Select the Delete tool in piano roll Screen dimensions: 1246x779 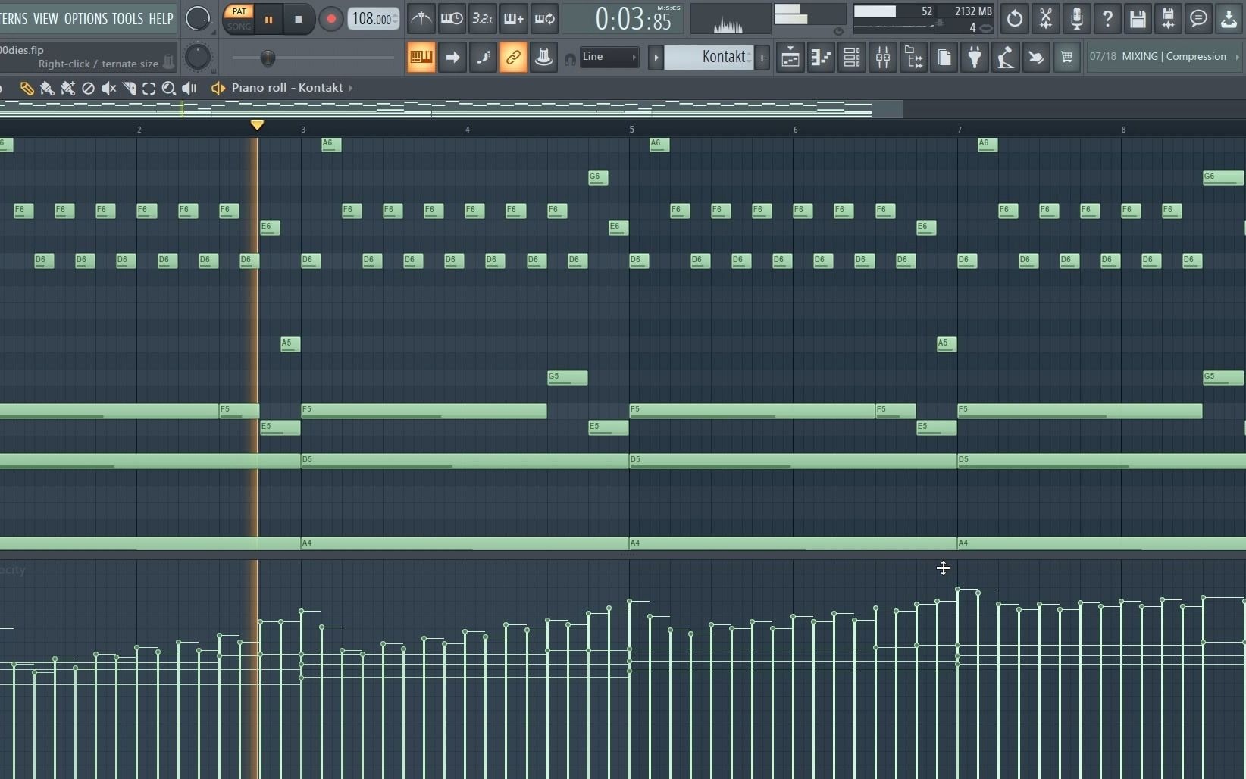coord(88,88)
